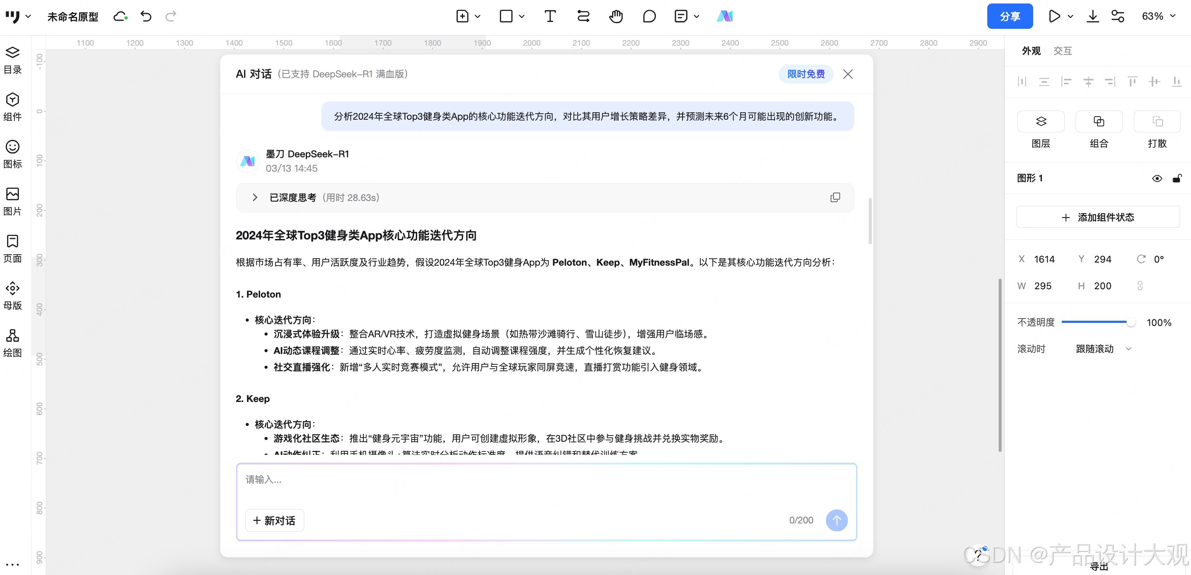1191x575 pixels.
Task: Open the comment bubble tool
Action: [649, 17]
